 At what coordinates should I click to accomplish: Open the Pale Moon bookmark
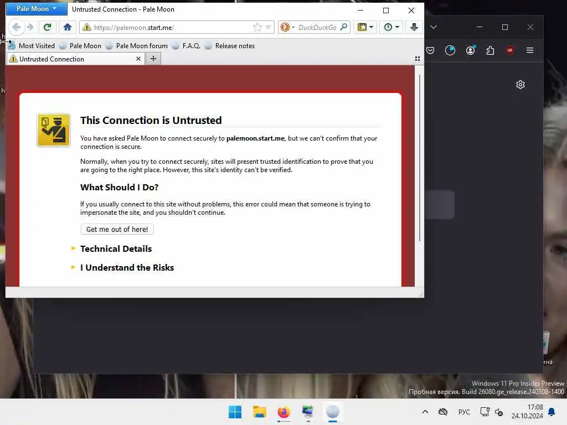click(x=80, y=46)
